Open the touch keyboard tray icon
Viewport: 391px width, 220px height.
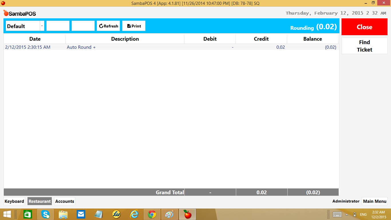pos(337,214)
